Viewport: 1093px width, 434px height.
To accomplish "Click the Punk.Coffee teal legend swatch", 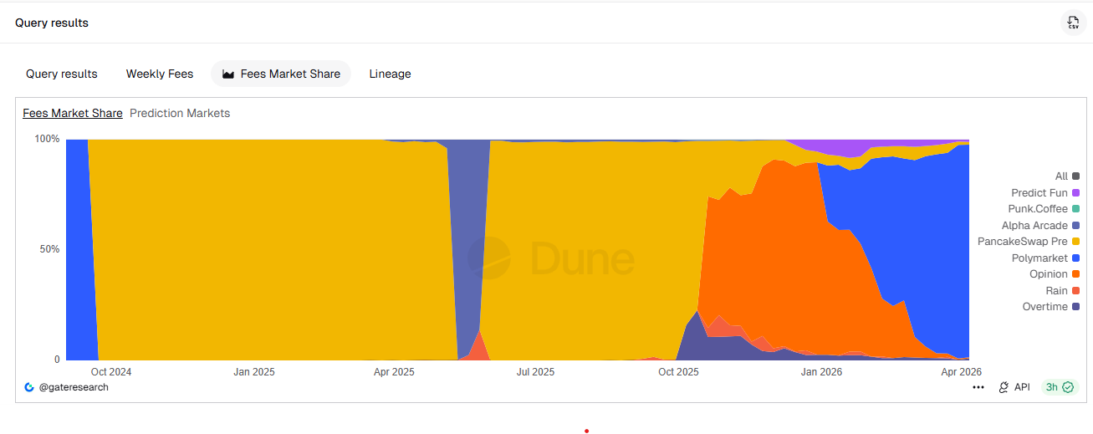I will click(1075, 209).
